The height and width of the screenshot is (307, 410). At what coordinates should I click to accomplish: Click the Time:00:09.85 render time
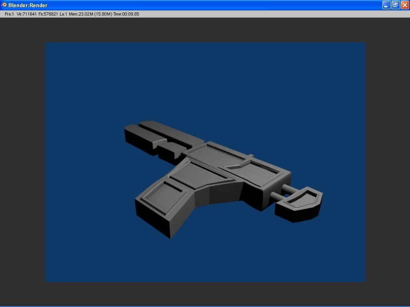pyautogui.click(x=126, y=14)
